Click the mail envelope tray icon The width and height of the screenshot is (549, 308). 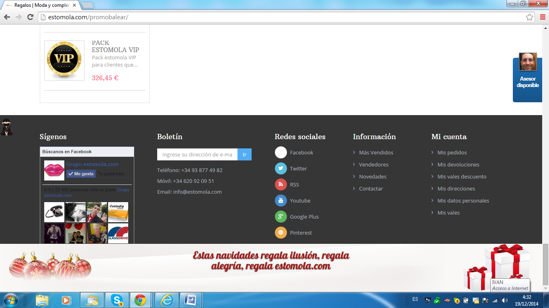tap(476, 300)
